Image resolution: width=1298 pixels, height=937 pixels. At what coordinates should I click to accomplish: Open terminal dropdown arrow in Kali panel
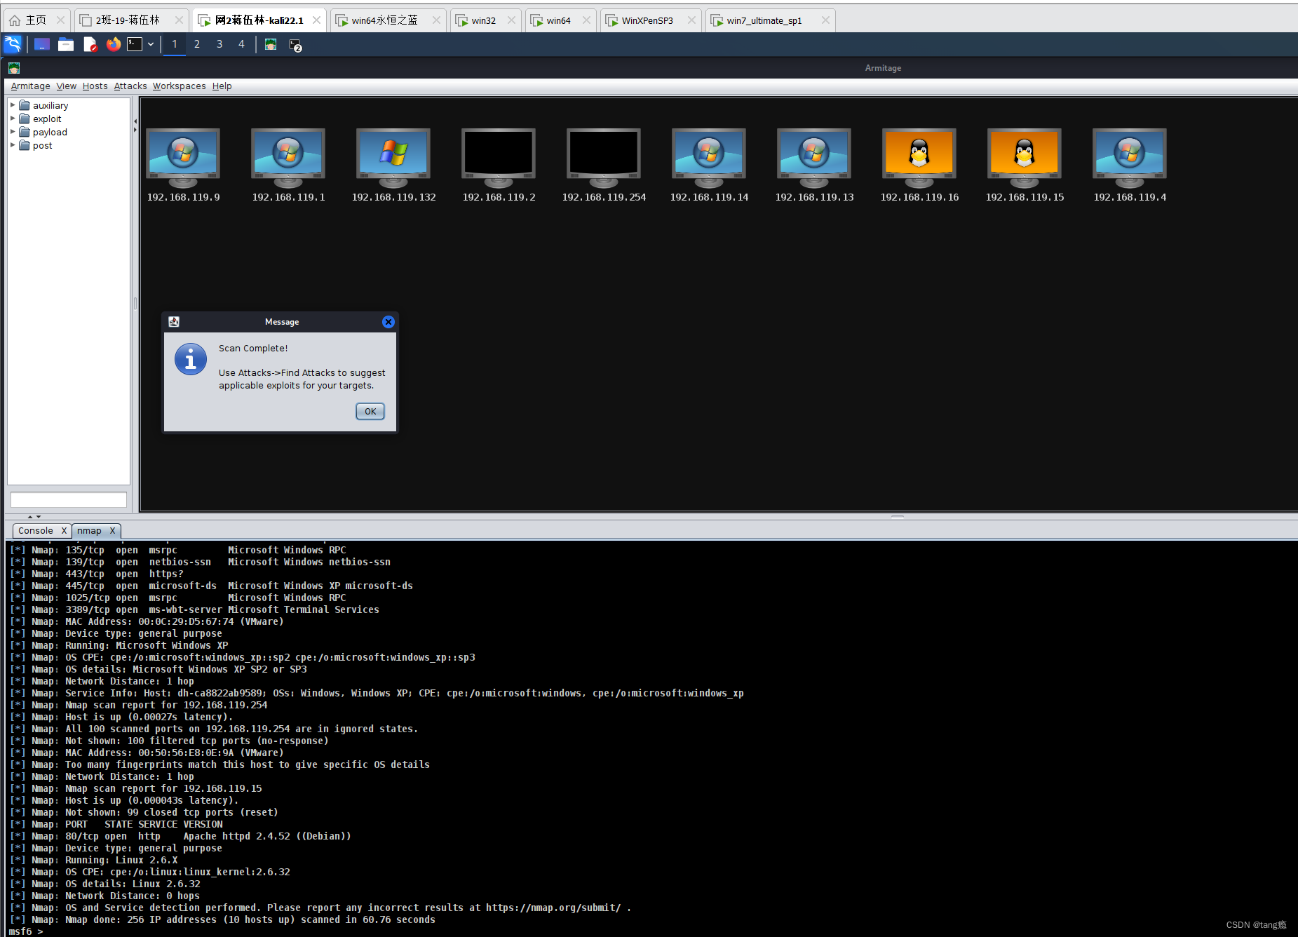click(x=151, y=44)
